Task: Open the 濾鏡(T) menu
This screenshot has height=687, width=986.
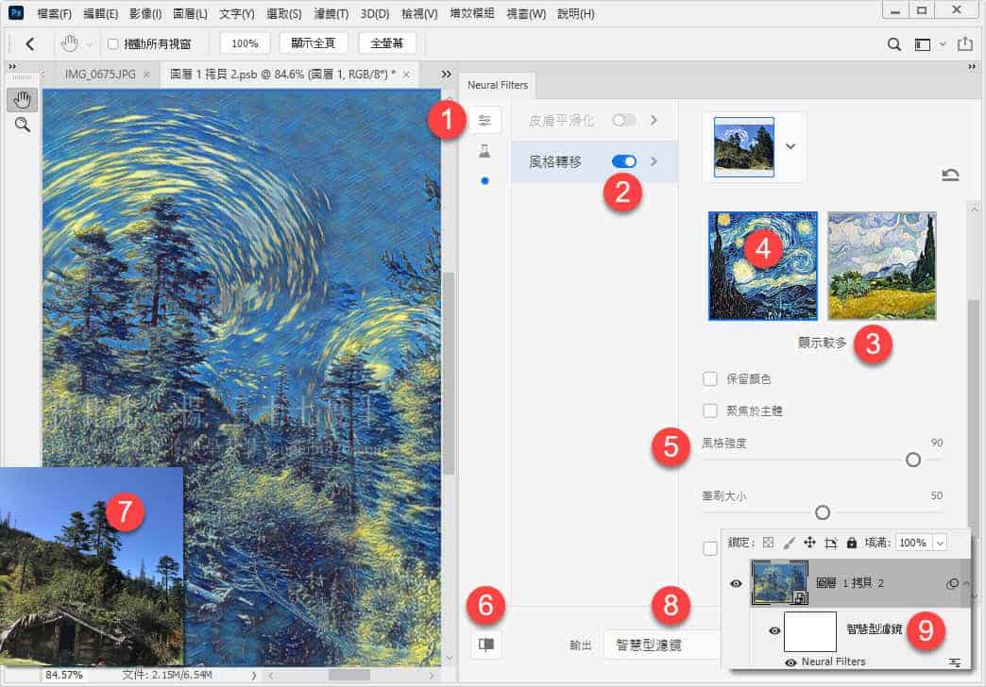Action: pyautogui.click(x=331, y=13)
